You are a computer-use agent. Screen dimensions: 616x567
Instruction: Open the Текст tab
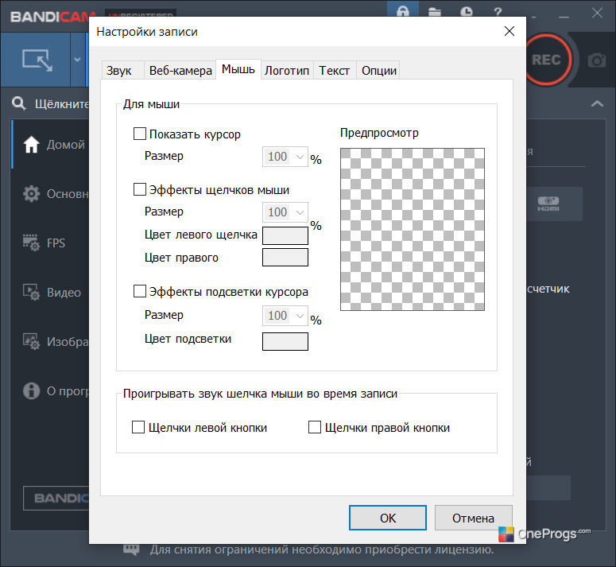[x=335, y=70]
